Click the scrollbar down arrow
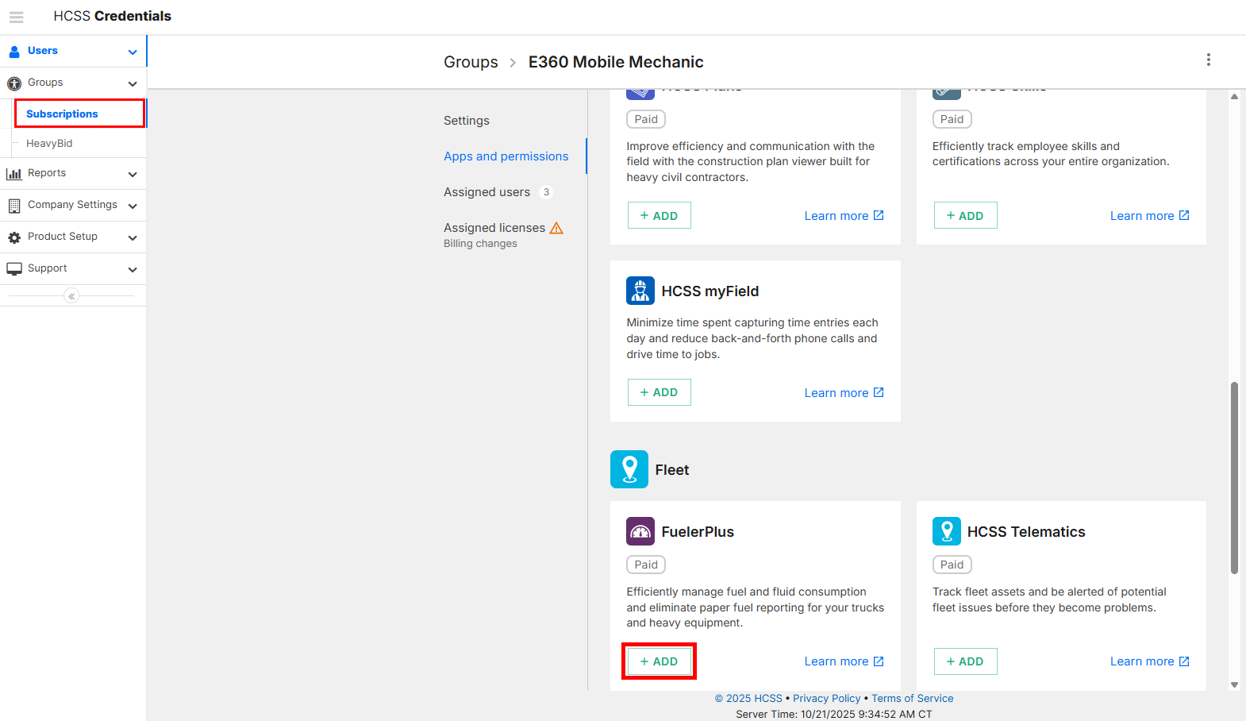The width and height of the screenshot is (1246, 721). 1234,684
